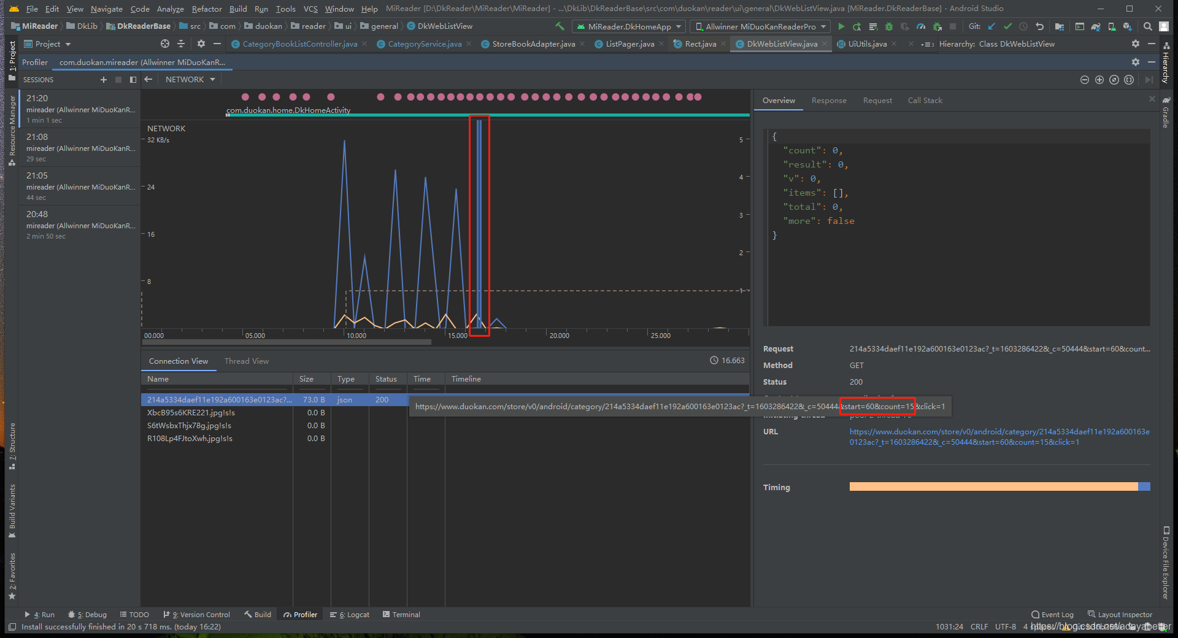This screenshot has height=638, width=1178.
Task: Open the duokan.com category request URL link
Action: click(x=999, y=437)
